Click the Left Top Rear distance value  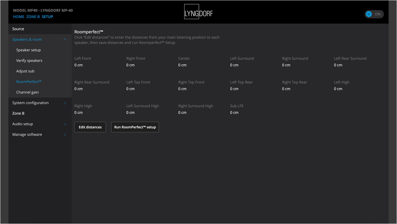(x=234, y=89)
